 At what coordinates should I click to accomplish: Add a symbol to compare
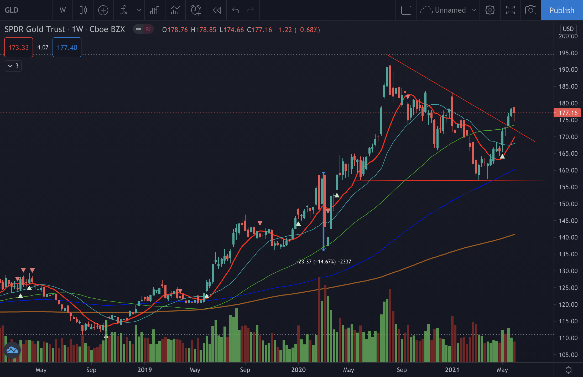click(x=103, y=10)
